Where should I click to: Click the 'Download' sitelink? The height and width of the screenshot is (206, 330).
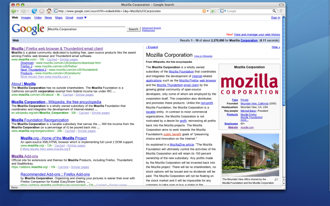(x=27, y=63)
